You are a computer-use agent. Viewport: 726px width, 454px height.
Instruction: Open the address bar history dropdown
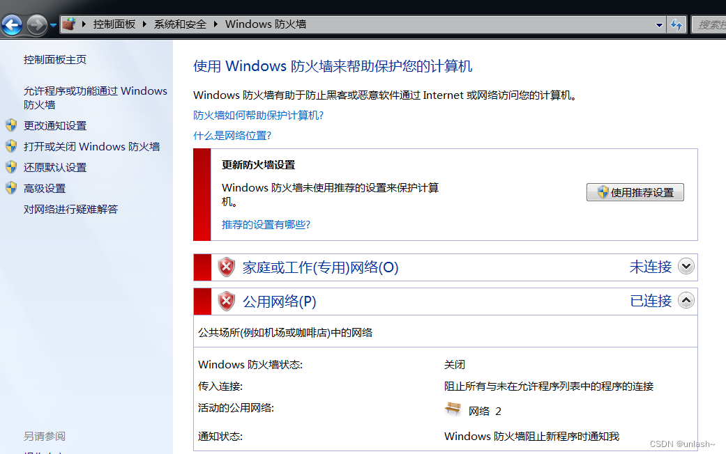(x=659, y=25)
